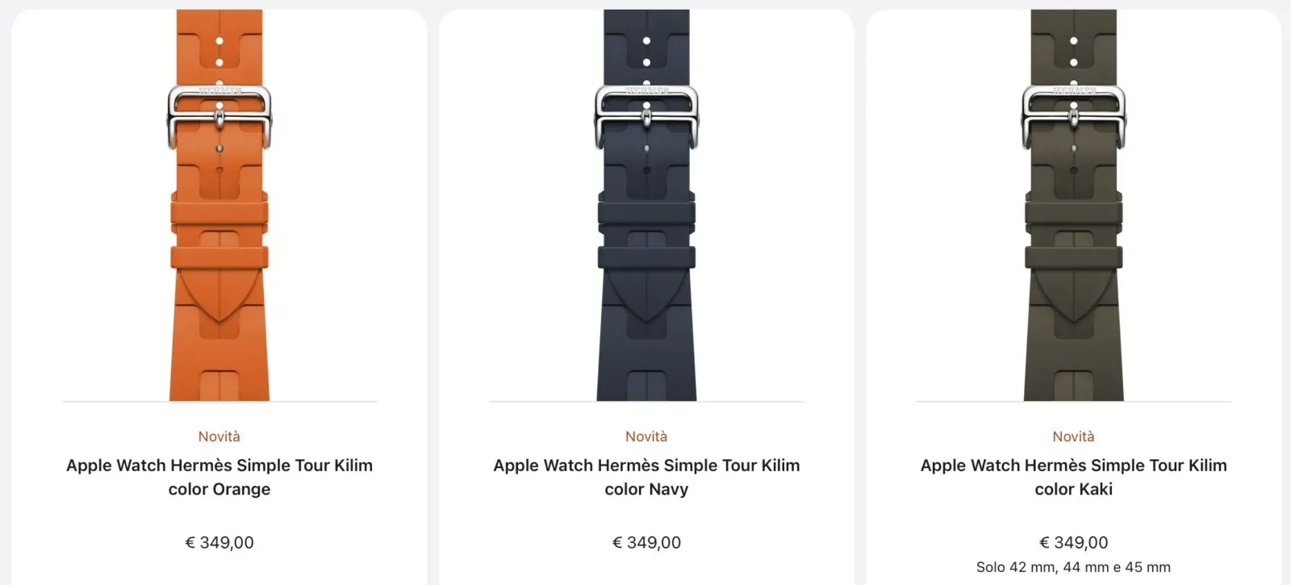Open the Simple Tour Kilim Orange product link

pos(219,476)
